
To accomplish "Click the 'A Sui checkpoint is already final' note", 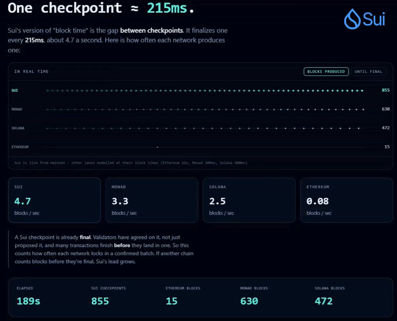I will point(104,249).
